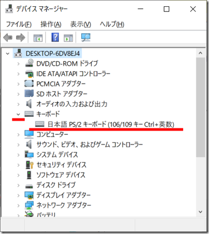209x234 pixels.
Task: Click the keyboard icon beside キーボード category
Action: click(x=29, y=114)
